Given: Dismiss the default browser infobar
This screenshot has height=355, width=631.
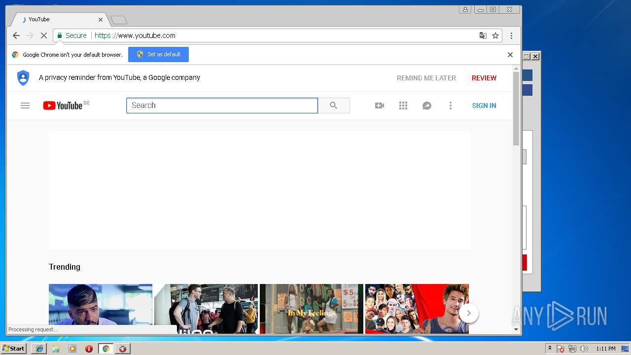Looking at the screenshot, I should [510, 55].
